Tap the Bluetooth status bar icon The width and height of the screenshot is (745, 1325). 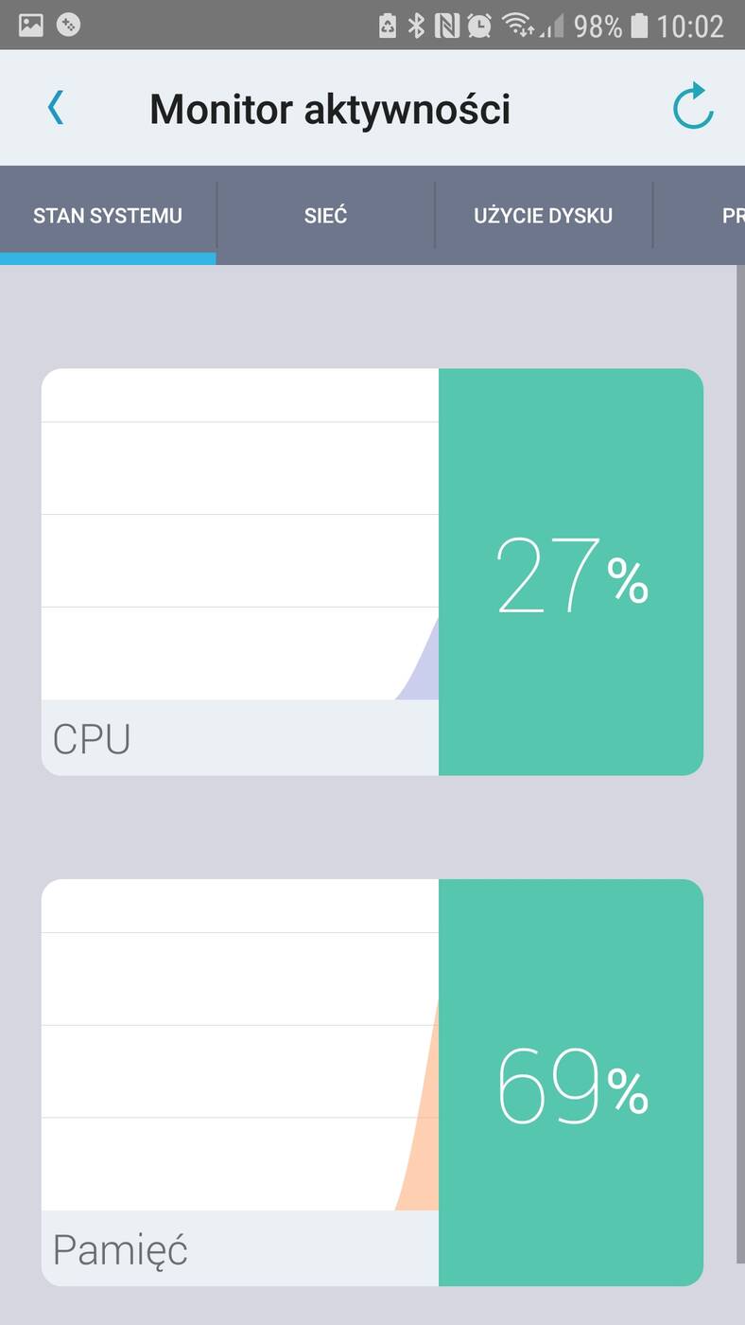417,26
